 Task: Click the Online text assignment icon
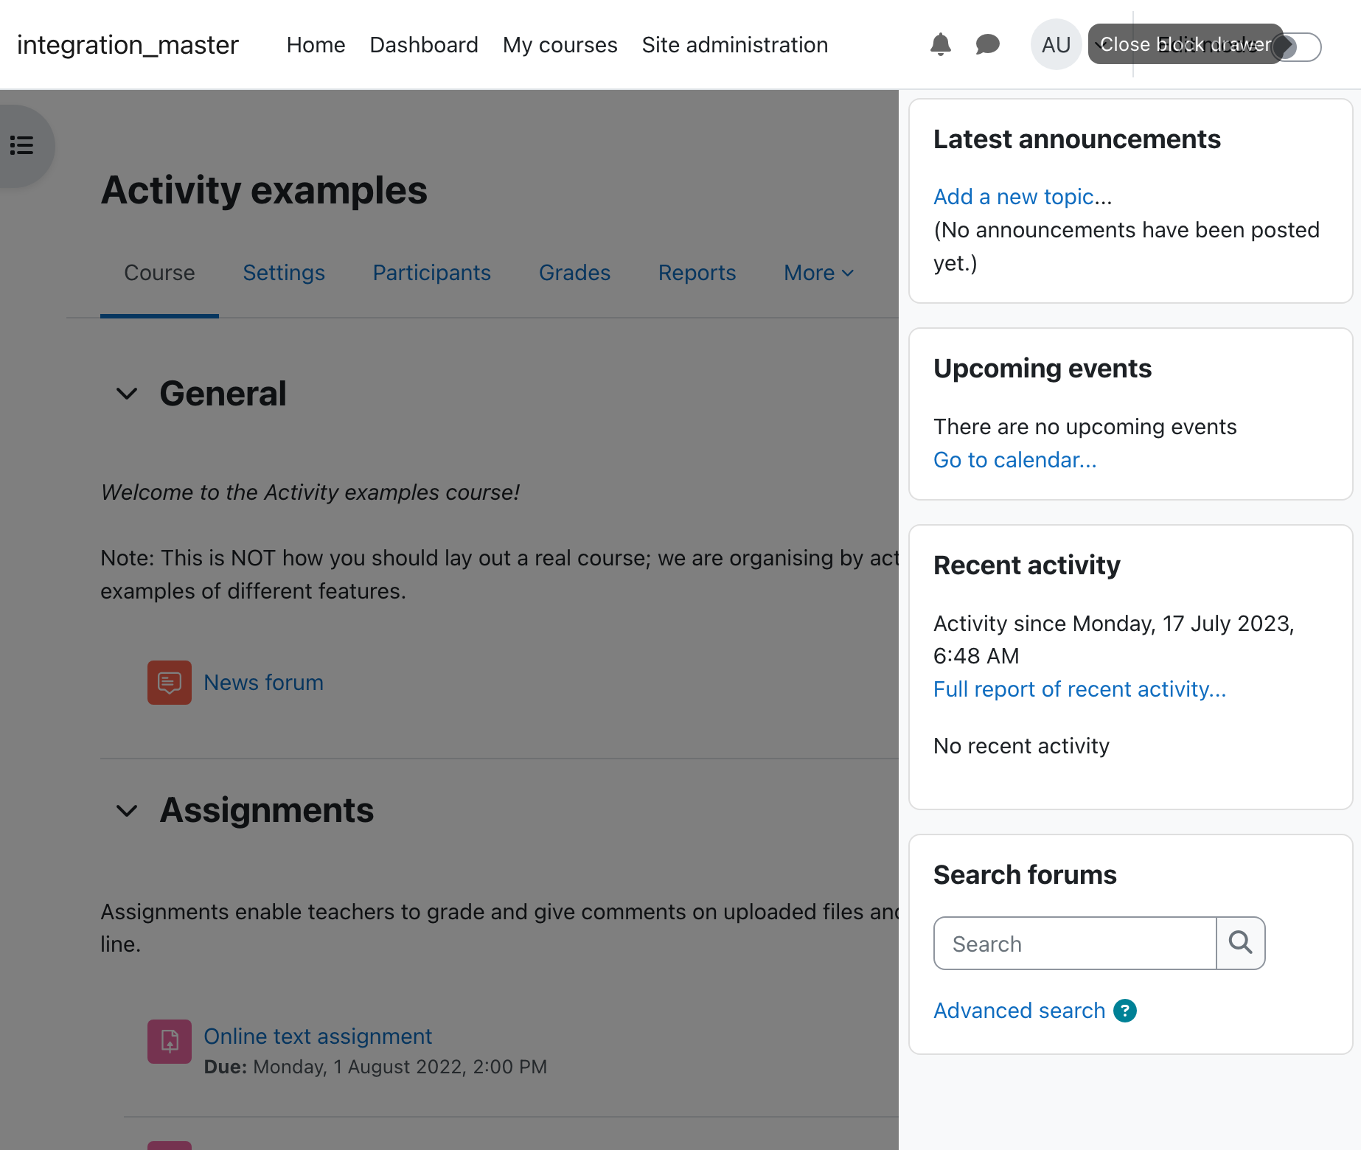170,1042
